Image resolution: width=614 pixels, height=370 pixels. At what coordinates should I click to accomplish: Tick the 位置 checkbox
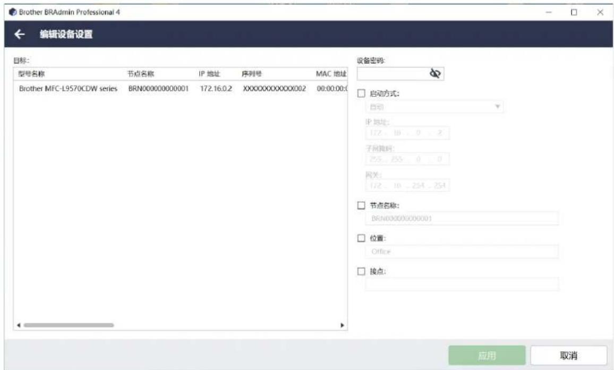(x=361, y=238)
